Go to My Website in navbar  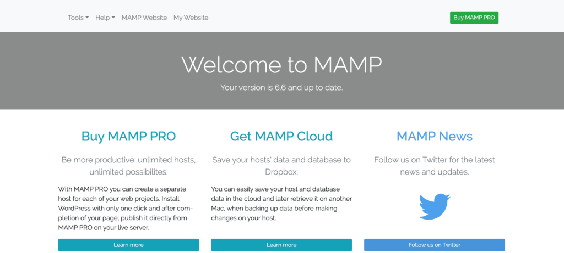click(x=191, y=18)
